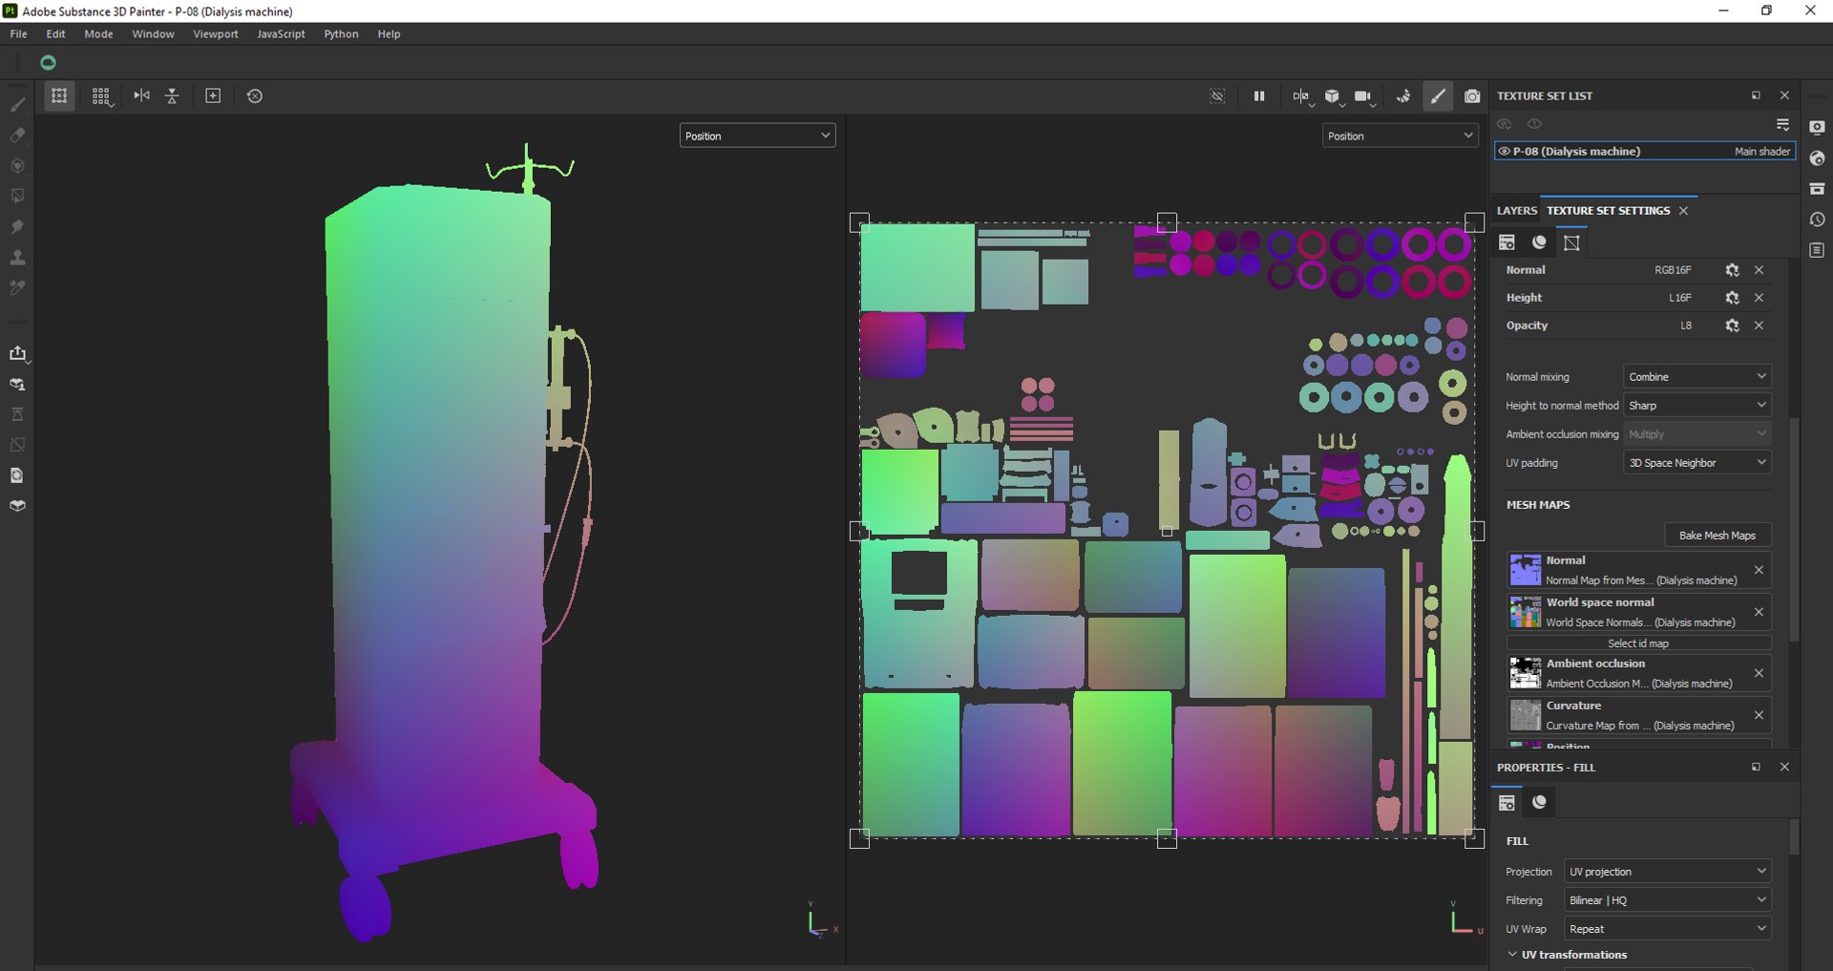Toggle visibility of P-08 Dialysis machine texture set
Screen dimensions: 1833x971
click(x=1504, y=151)
